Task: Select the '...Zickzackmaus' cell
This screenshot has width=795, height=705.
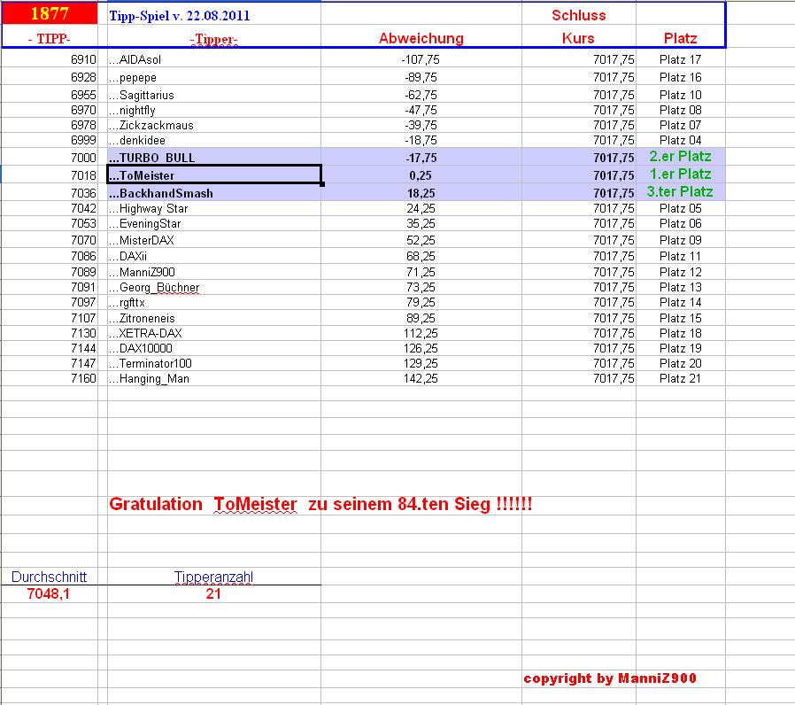Action: click(214, 125)
